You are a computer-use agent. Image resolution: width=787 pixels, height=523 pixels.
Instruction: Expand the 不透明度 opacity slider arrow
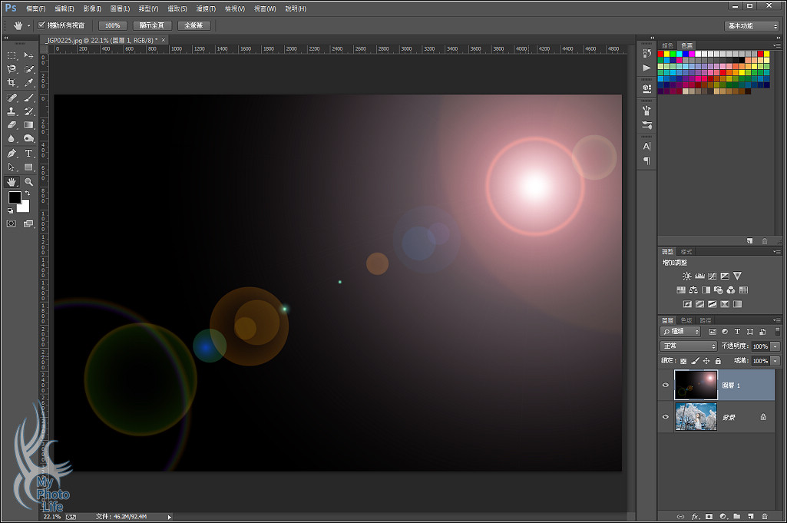(x=775, y=346)
